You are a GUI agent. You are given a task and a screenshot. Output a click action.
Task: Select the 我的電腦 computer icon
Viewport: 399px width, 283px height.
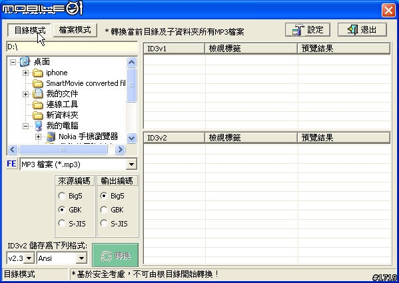38,126
